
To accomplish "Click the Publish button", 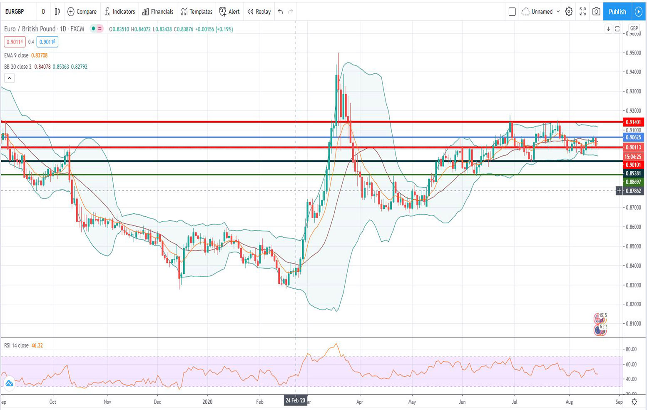I will [x=617, y=12].
